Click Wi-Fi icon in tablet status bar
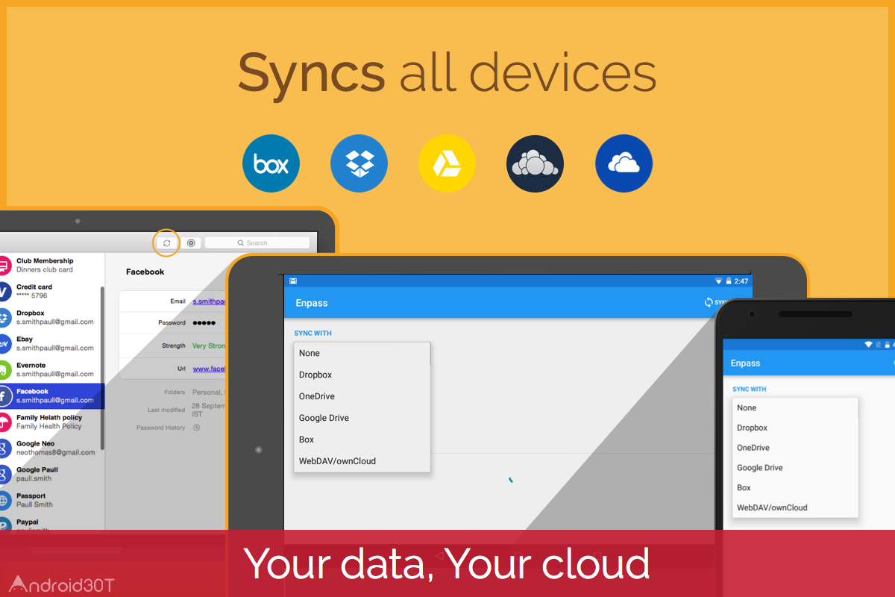Image resolution: width=895 pixels, height=597 pixels. point(719,281)
